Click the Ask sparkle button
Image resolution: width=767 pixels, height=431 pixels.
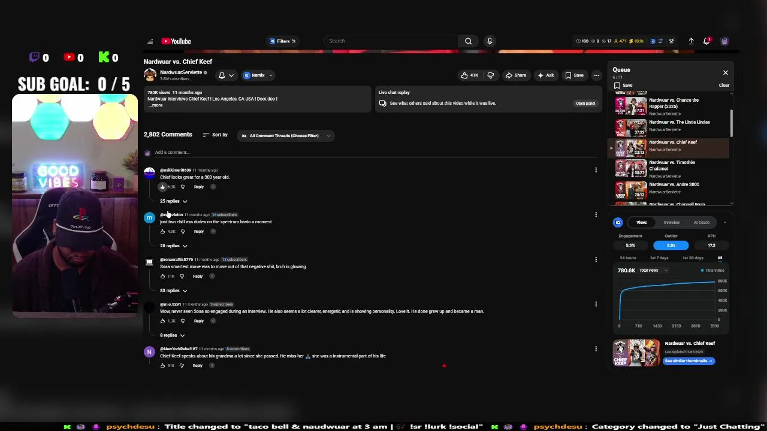(545, 75)
